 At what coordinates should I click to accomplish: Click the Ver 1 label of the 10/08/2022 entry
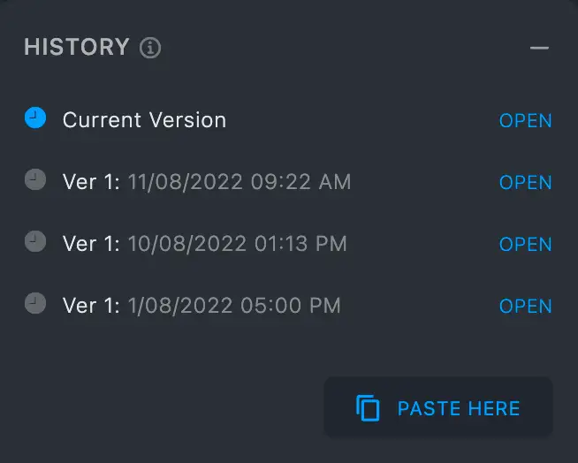[91, 244]
